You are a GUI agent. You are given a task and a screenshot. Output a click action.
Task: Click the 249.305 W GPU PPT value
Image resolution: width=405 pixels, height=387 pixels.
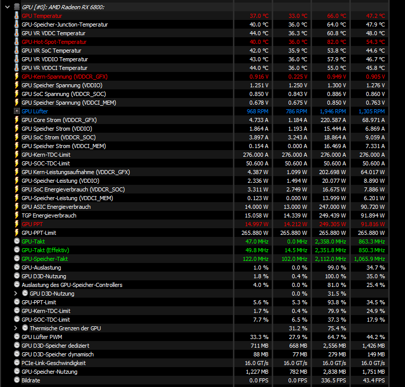[x=333, y=224]
